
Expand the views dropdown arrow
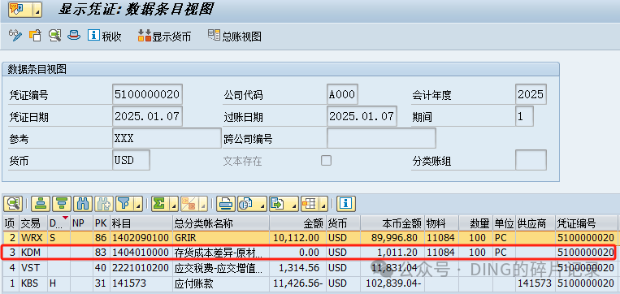(262, 204)
